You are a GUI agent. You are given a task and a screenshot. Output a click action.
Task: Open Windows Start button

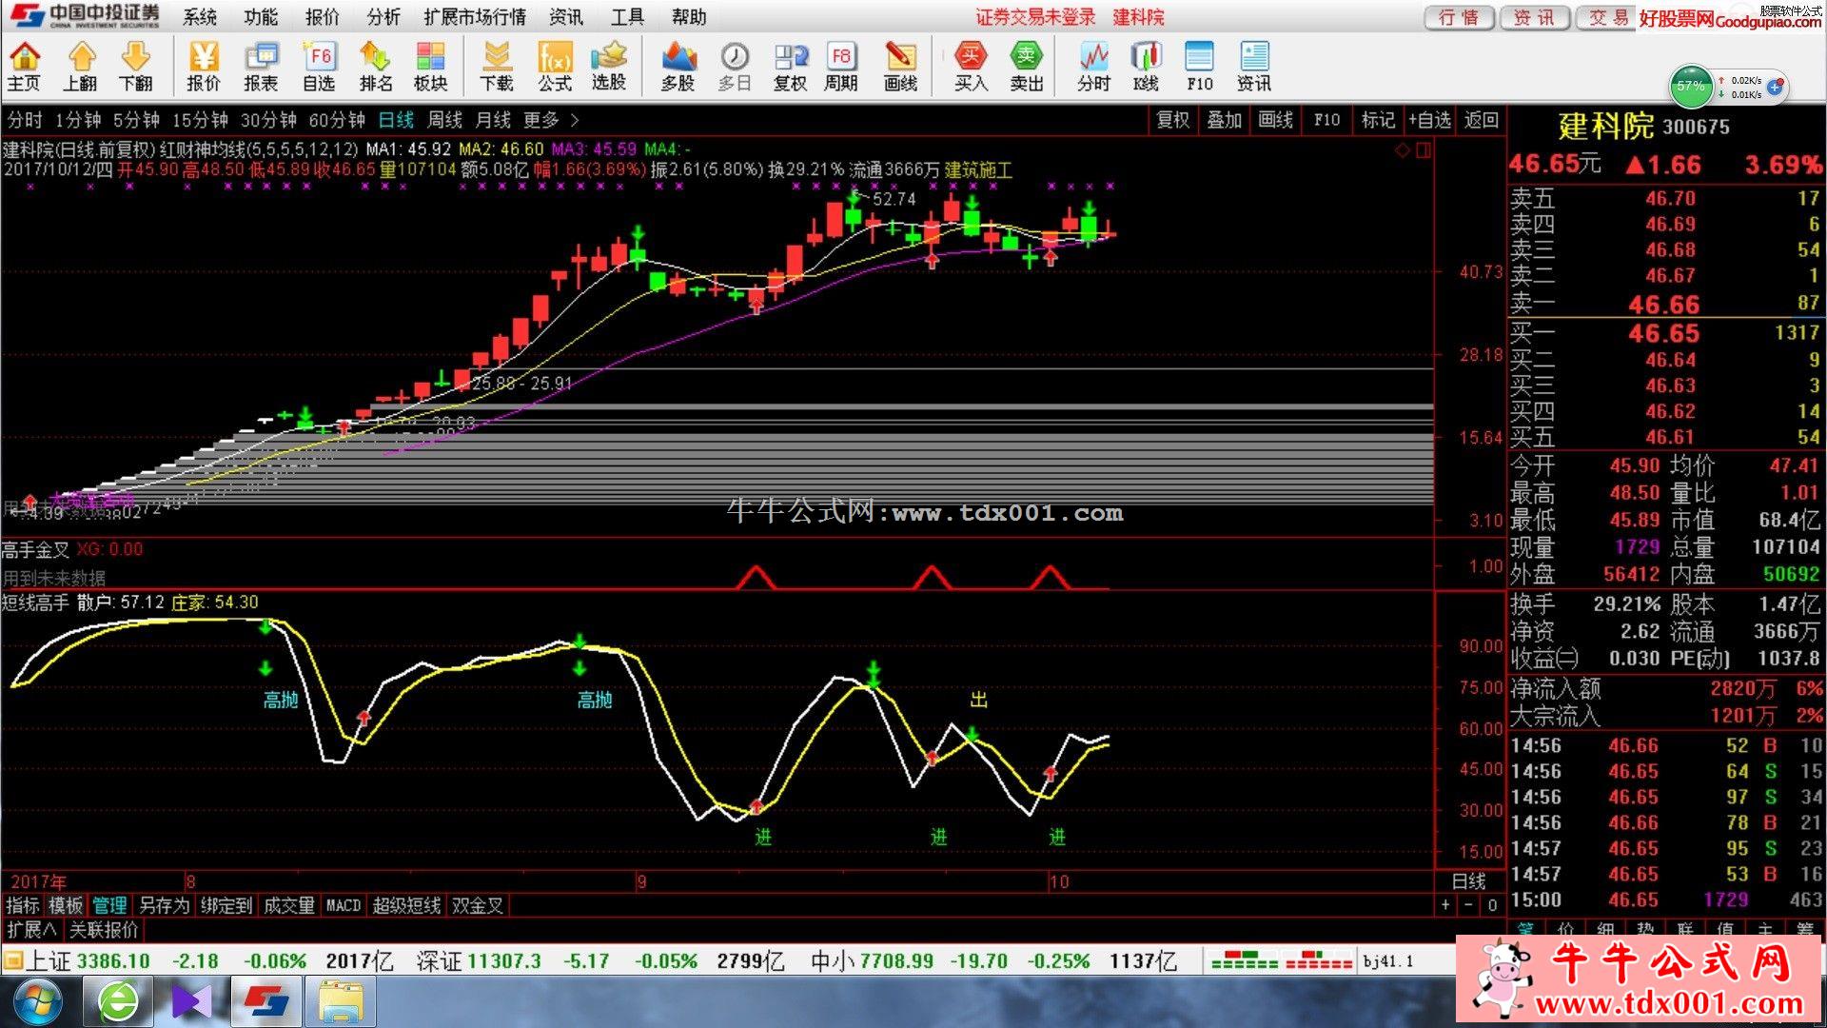[x=36, y=1001]
